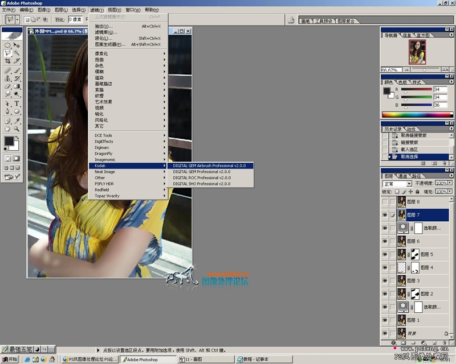Choose DIGITAL GEM Airbrush Professional v2.0.0
456x364 pixels.
pos(210,166)
